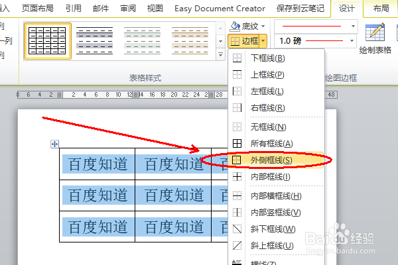Click the no border icon in menu
Screen dimensions: 398x265
[237, 127]
